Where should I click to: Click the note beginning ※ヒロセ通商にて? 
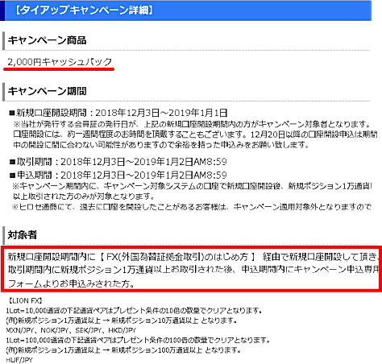192,207
